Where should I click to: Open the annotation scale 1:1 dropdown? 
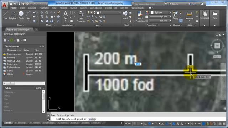coord(187,124)
